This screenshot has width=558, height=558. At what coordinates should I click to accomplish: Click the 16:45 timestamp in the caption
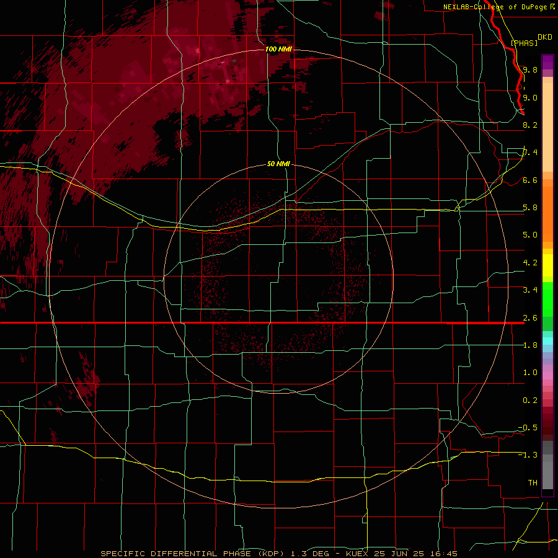coord(445,554)
